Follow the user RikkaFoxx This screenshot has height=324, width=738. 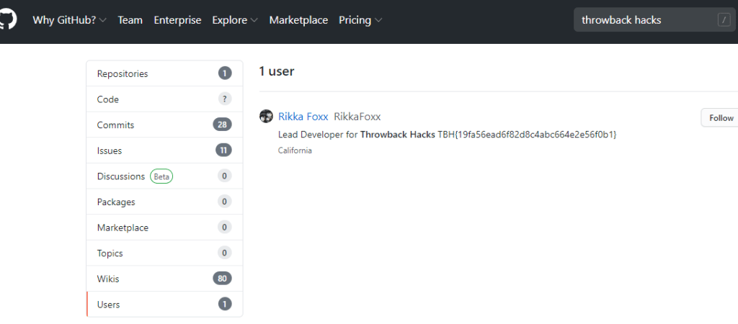click(x=720, y=118)
